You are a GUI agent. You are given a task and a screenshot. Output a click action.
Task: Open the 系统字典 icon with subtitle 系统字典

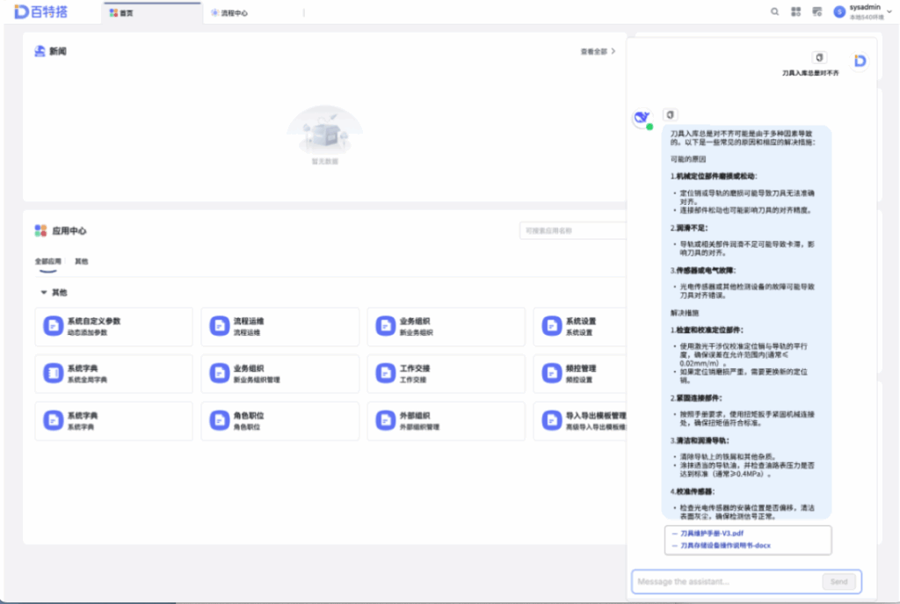coord(54,420)
